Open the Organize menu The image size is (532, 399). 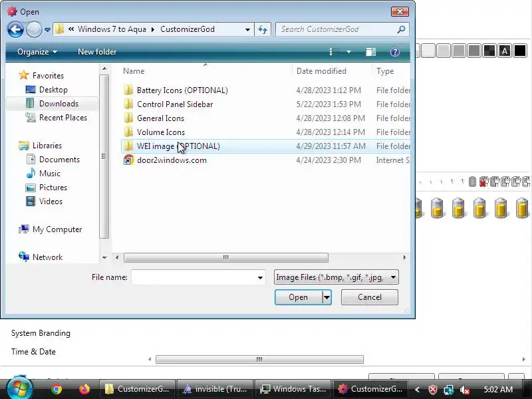(37, 52)
